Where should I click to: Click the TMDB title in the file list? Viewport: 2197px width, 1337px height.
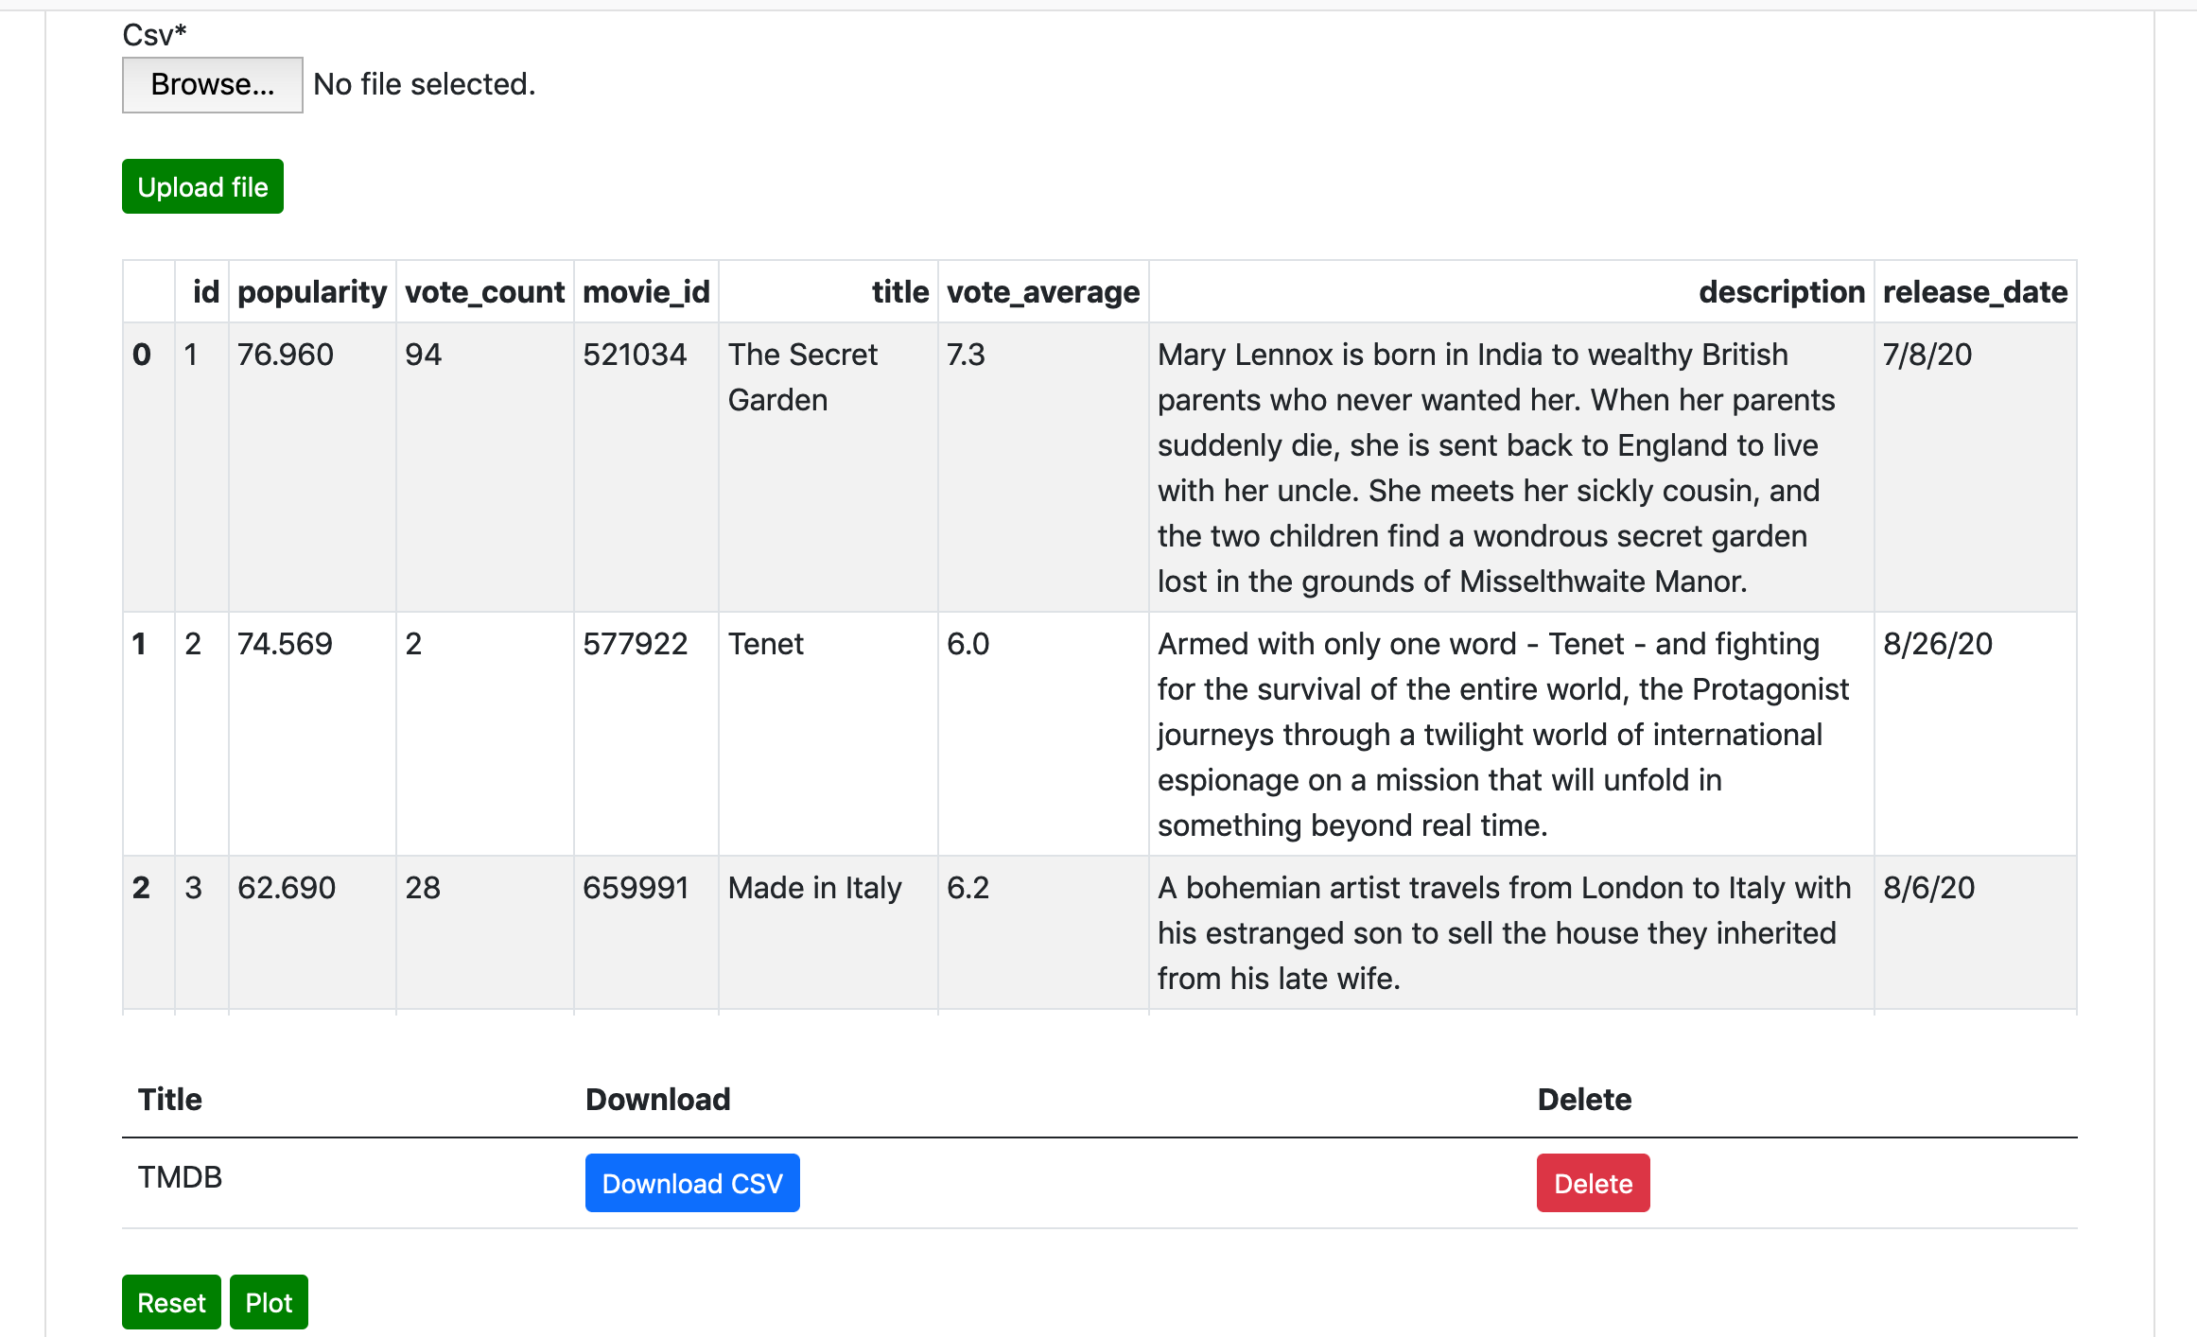click(180, 1177)
